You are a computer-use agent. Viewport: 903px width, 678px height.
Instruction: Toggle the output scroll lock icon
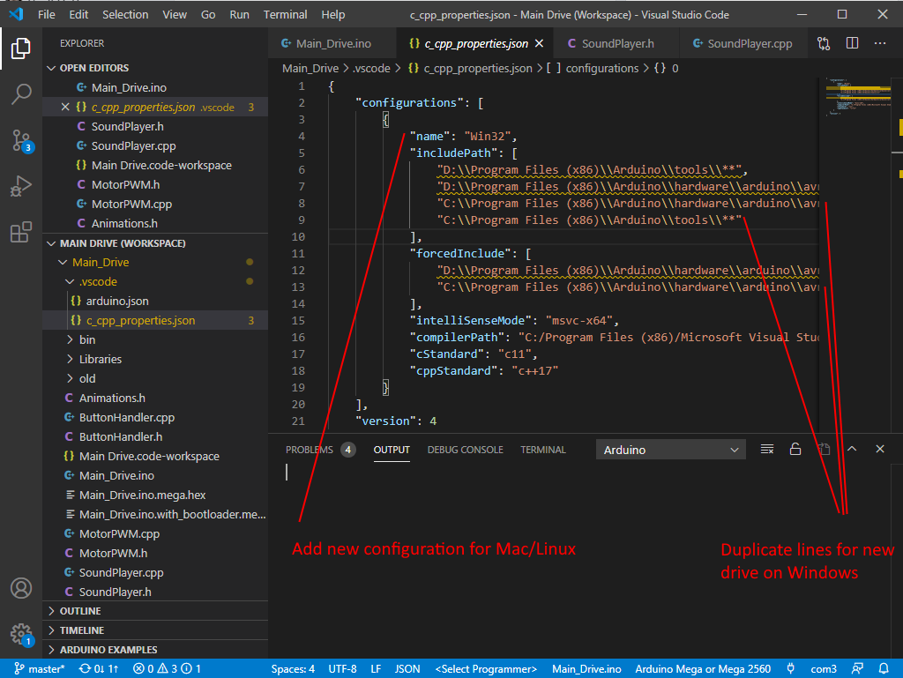click(x=795, y=449)
